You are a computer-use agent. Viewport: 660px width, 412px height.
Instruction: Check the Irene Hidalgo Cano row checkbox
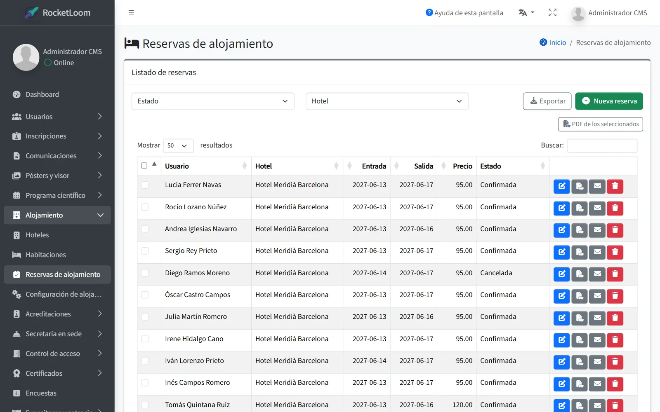click(x=145, y=339)
